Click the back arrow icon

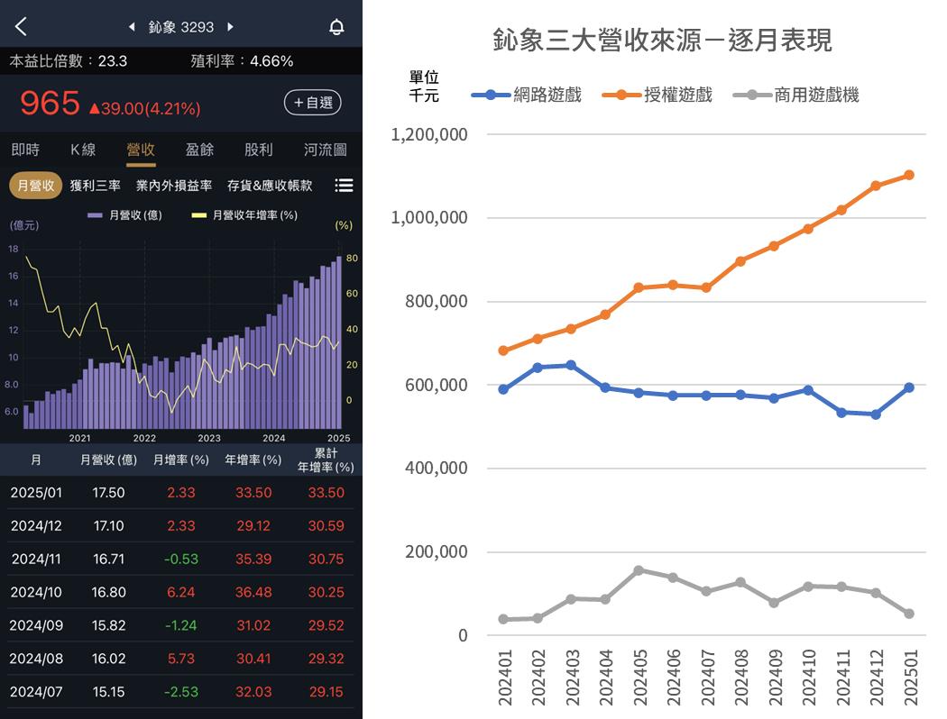coord(20,27)
